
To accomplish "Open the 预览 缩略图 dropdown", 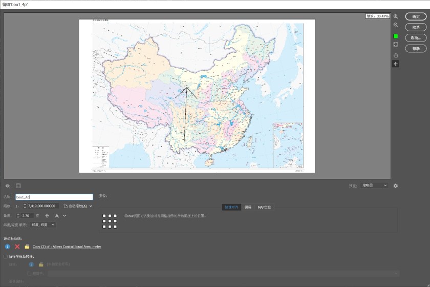I will click(x=374, y=186).
